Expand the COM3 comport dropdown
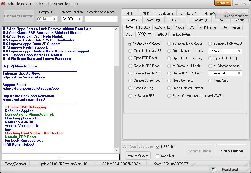This screenshot has width=251, height=173. (x=47, y=19)
